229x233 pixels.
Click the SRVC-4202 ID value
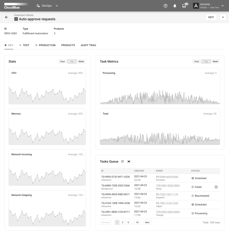click(x=10, y=33)
